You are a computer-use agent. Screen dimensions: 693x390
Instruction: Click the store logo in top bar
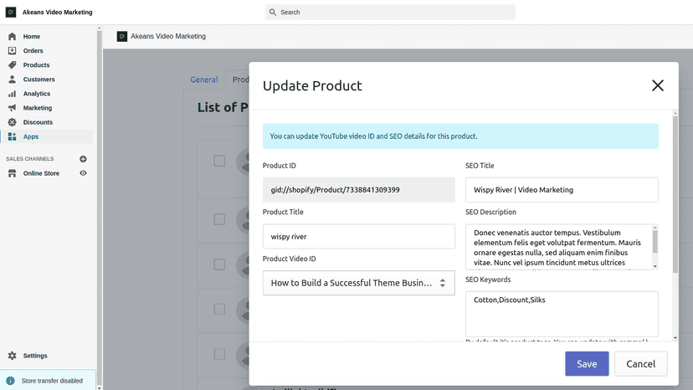coord(11,12)
